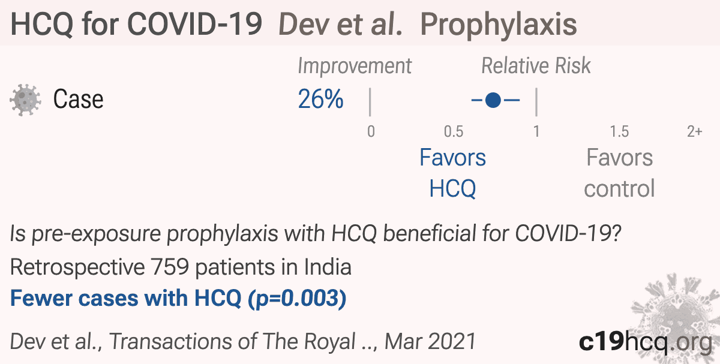The image size is (720, 364).
Task: Click the Favors control label
Action: (619, 173)
